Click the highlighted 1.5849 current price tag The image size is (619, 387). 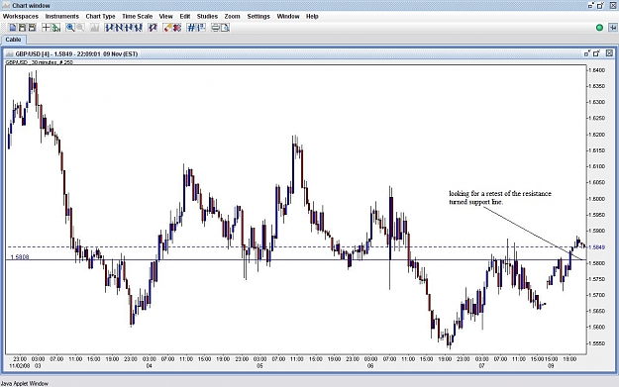pos(596,247)
